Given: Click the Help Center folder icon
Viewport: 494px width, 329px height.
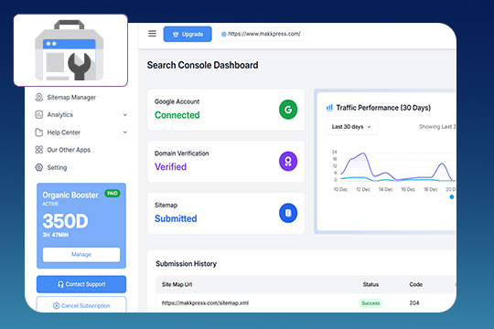Looking at the screenshot, I should click(x=38, y=133).
